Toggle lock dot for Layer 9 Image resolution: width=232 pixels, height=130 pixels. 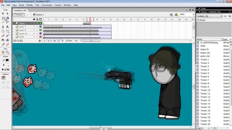[37, 30]
